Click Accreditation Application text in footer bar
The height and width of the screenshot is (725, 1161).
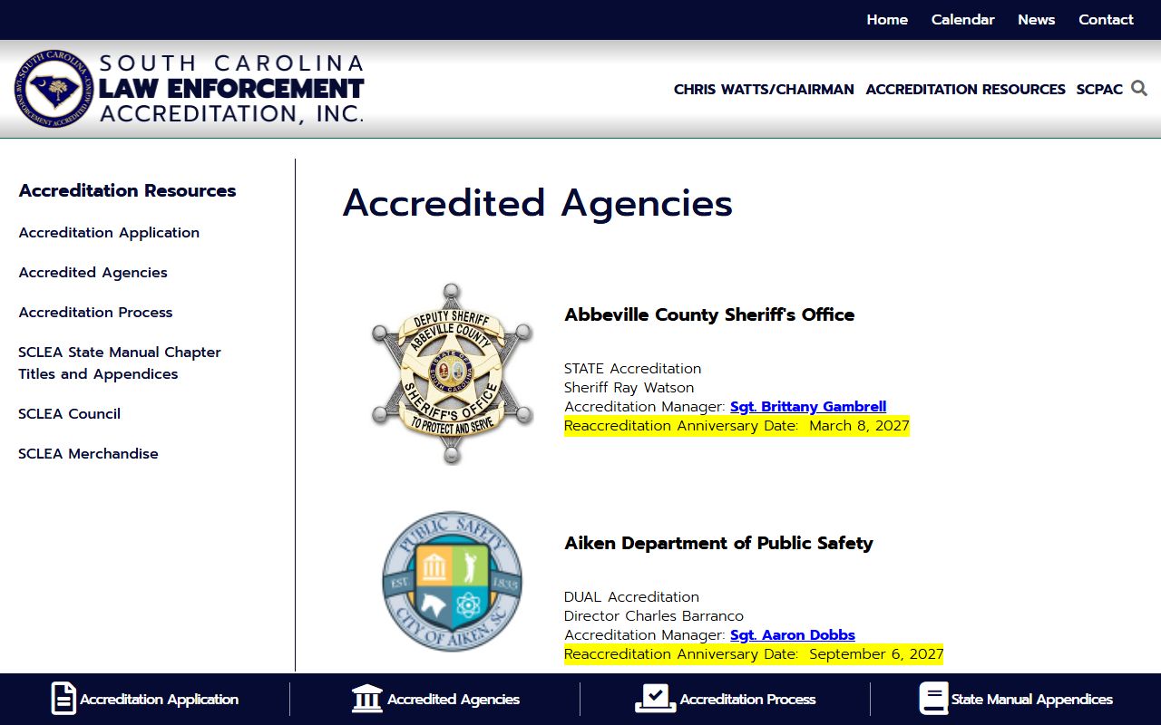[x=159, y=699]
